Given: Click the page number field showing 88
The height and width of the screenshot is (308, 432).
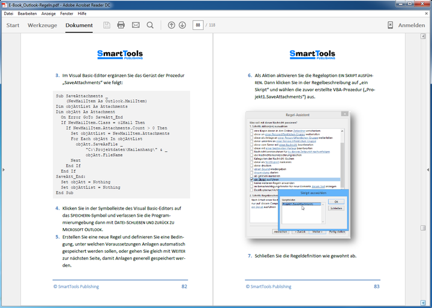Looking at the screenshot, I should [198, 25].
